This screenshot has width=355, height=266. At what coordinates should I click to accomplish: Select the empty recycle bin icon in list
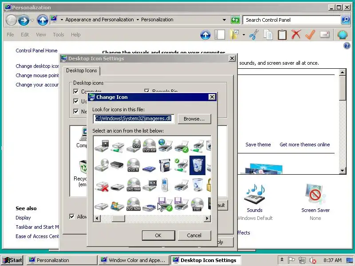pyautogui.click(x=197, y=184)
